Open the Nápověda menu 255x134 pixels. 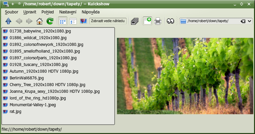[90, 12]
